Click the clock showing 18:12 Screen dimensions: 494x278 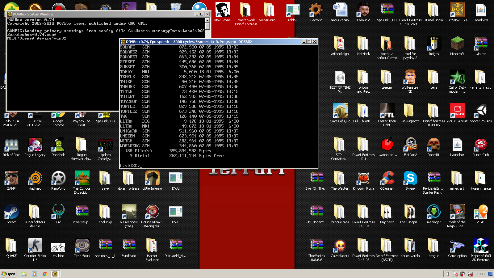(481, 274)
